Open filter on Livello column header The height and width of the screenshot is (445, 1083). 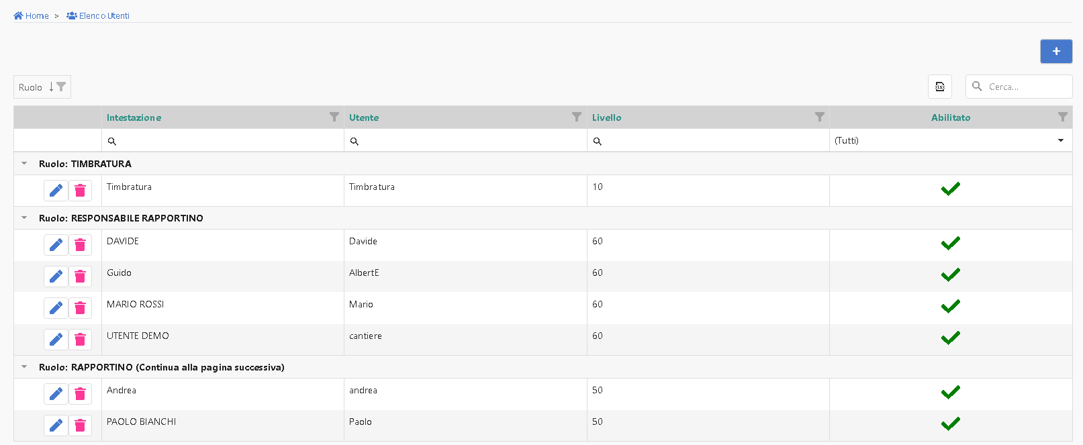click(819, 117)
